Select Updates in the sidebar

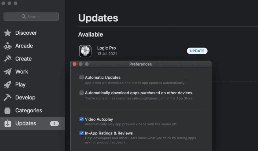pos(32,123)
